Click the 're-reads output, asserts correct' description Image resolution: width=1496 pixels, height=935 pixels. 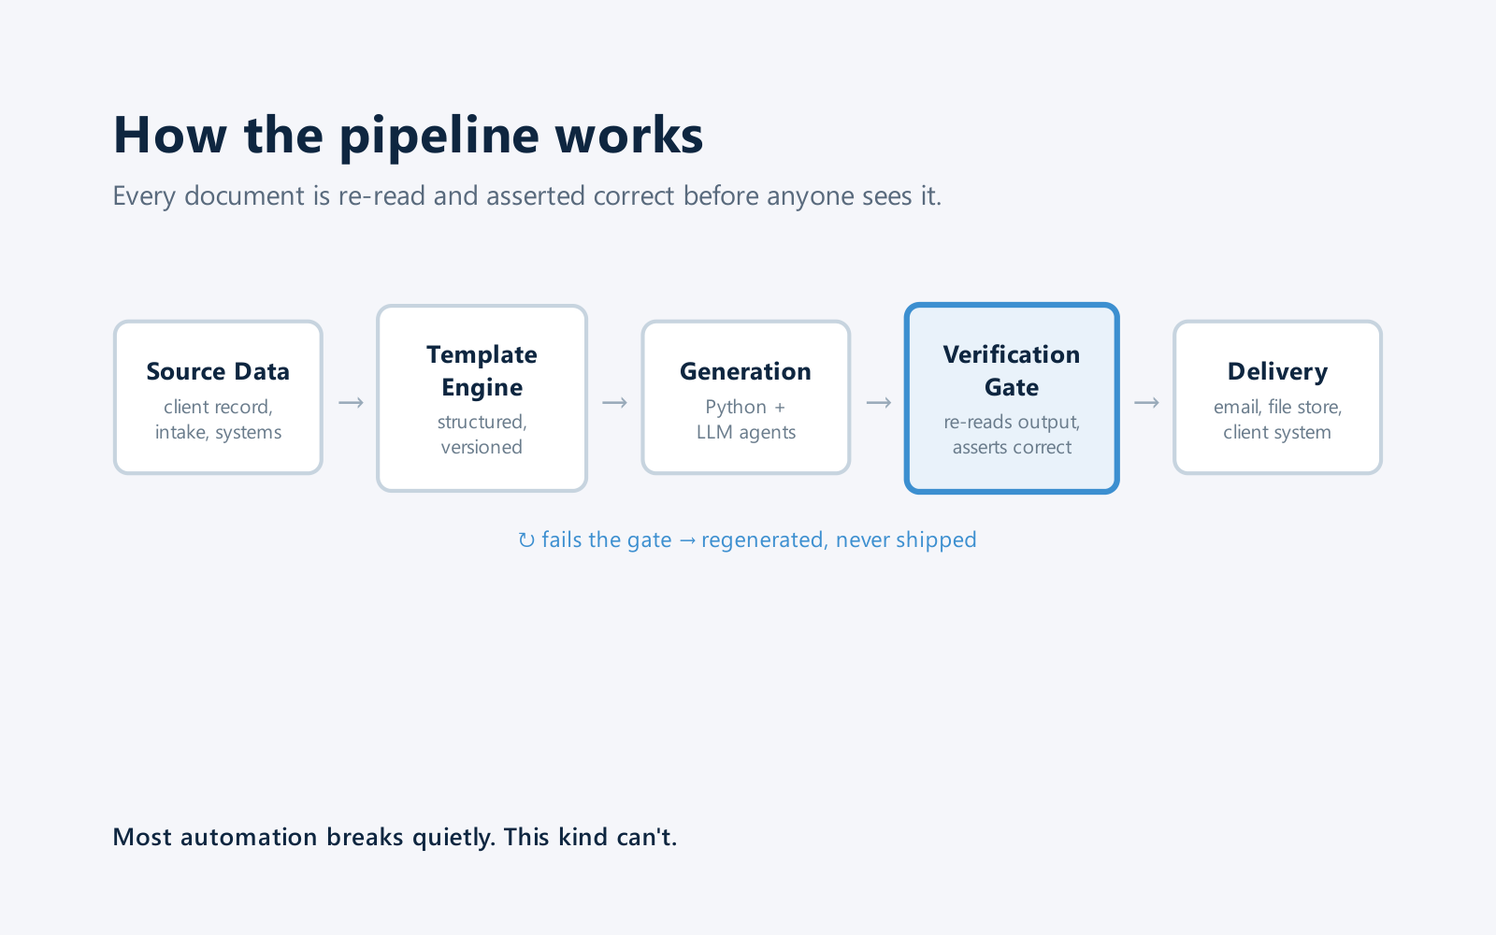[x=1012, y=435]
